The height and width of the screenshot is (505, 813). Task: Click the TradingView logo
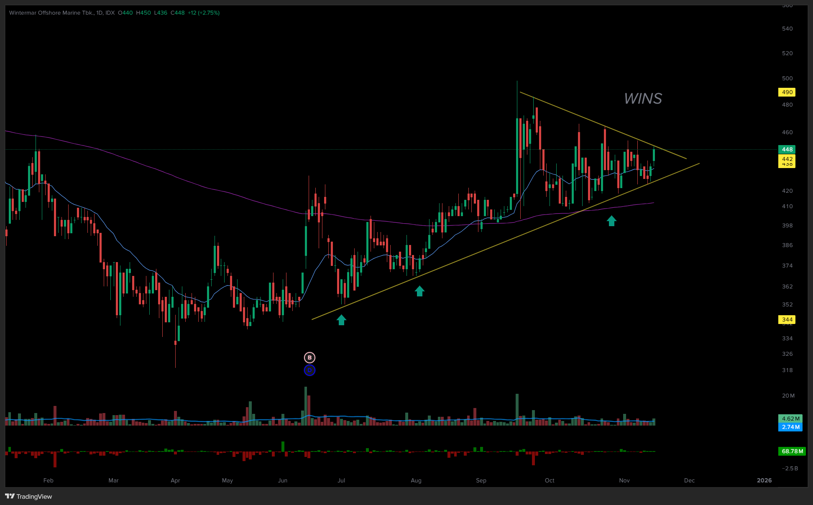10,496
